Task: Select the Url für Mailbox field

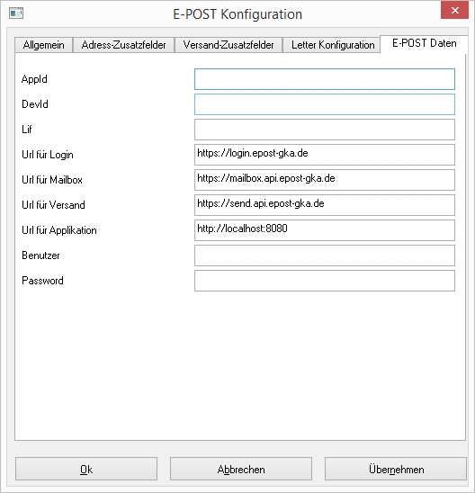Action: (325, 180)
